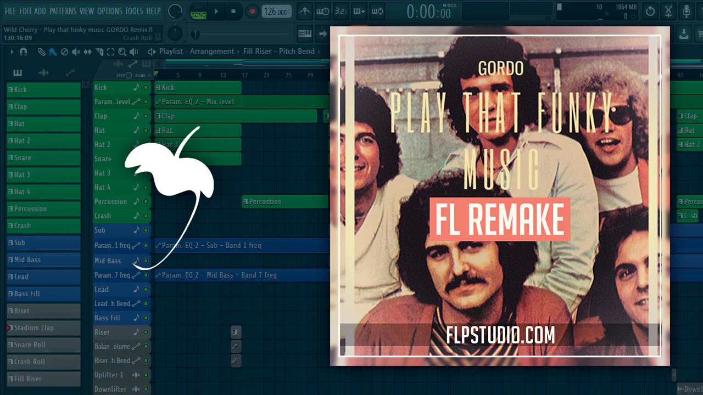Open the clip source menu after Fill Riser - Pitch Bend
The height and width of the screenshot is (395, 703).
[x=319, y=52]
